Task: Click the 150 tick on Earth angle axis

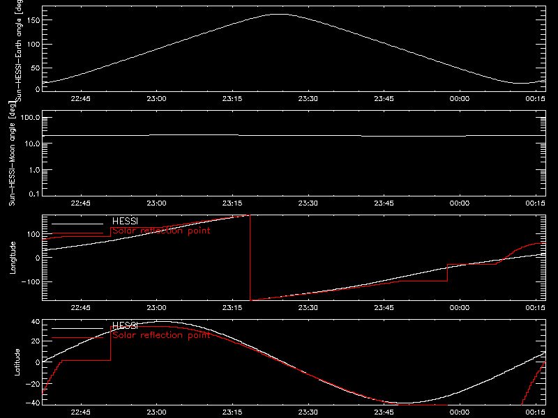Action: click(33, 20)
